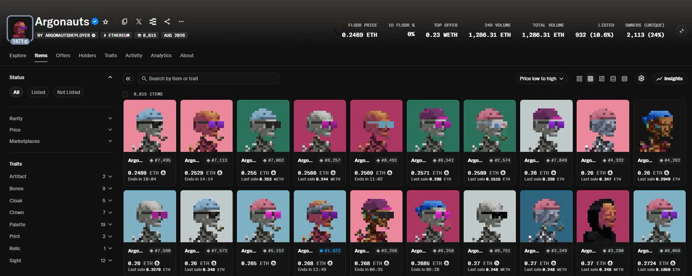Copy the collection address with the copy icon

pyautogui.click(x=125, y=22)
